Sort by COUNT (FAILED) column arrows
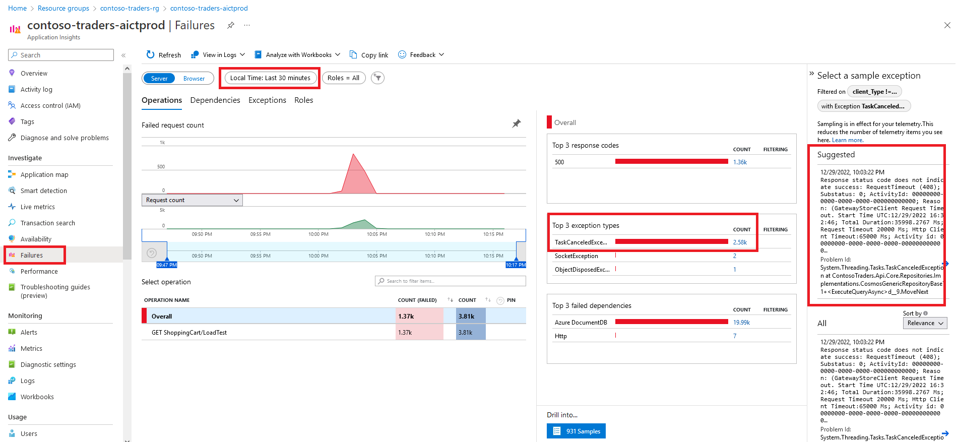The width and height of the screenshot is (957, 442). click(x=450, y=300)
